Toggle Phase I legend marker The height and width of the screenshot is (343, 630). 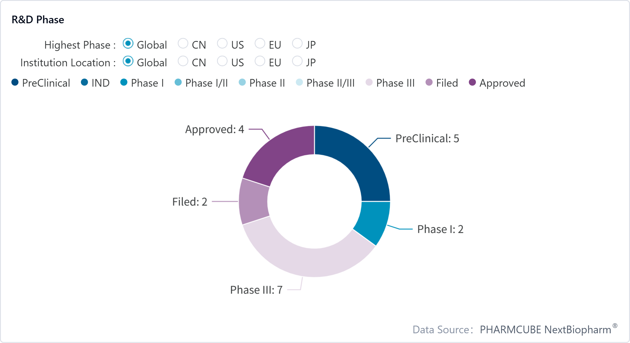[x=124, y=83]
